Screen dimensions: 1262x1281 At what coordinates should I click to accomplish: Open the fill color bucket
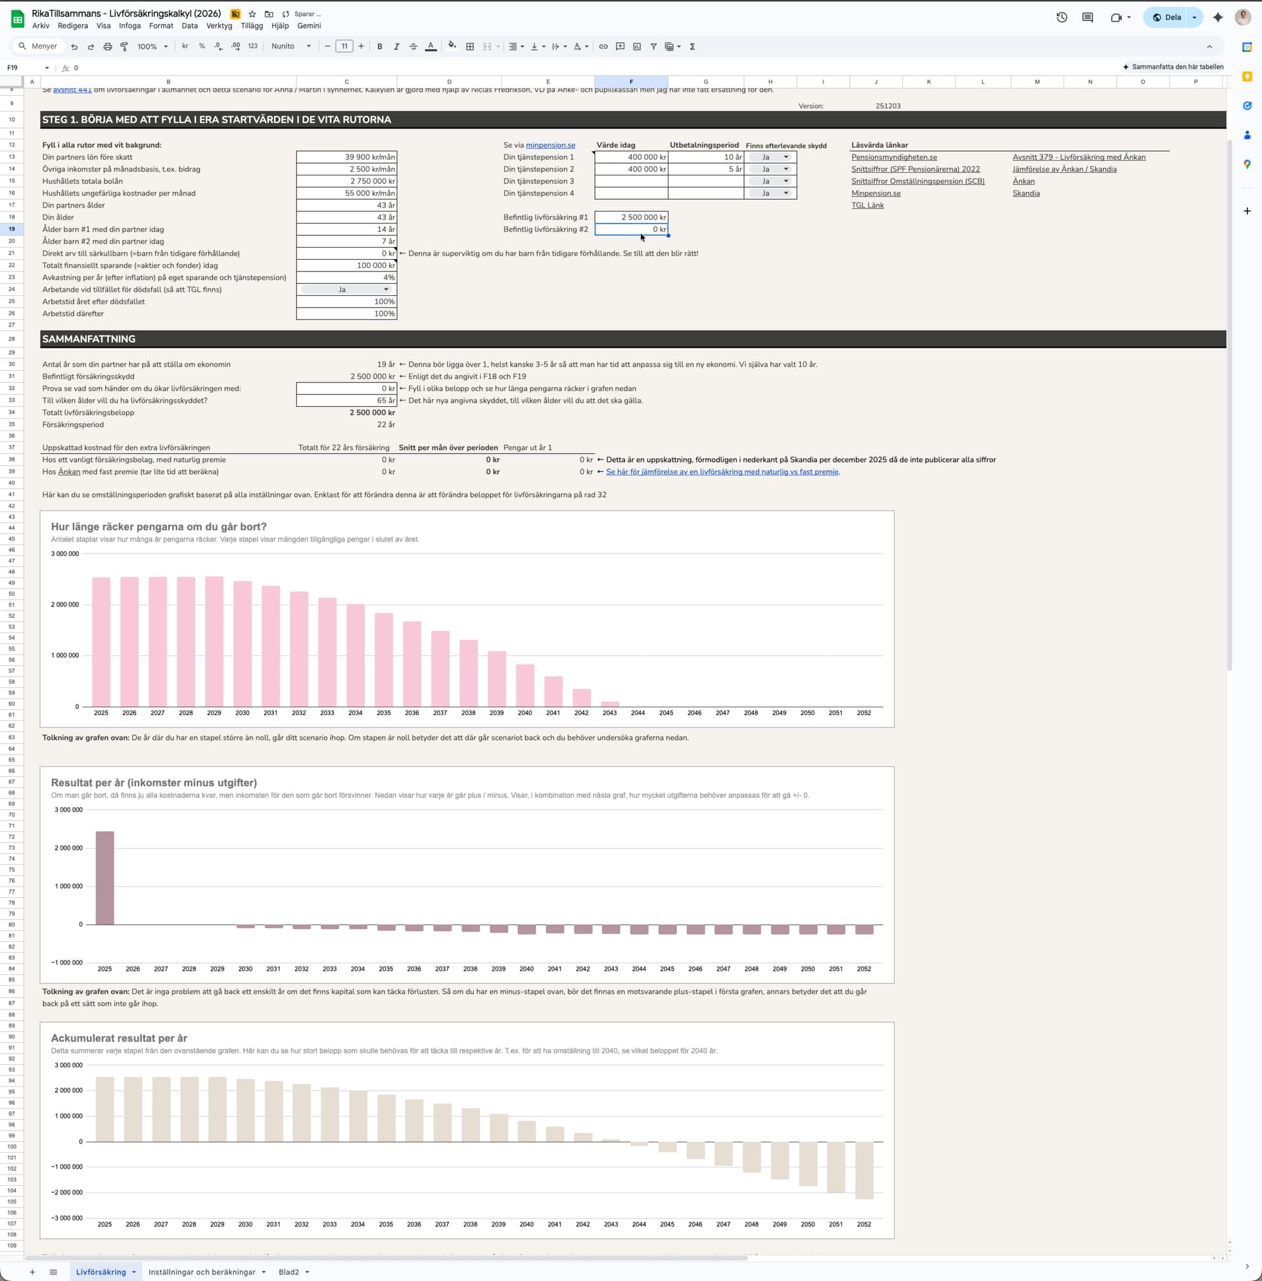coord(452,47)
